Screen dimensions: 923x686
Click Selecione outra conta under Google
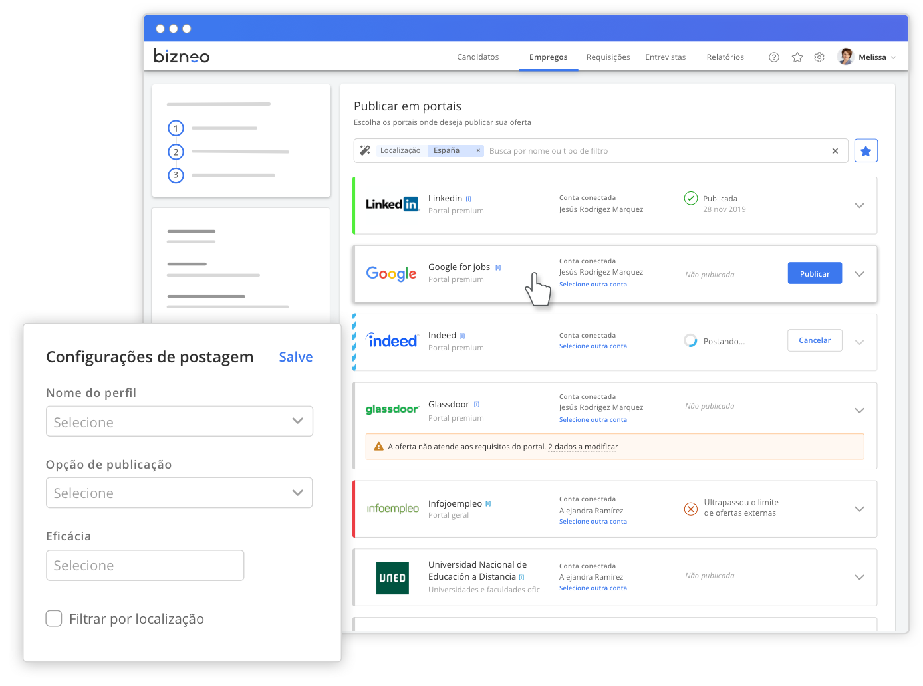coord(593,285)
